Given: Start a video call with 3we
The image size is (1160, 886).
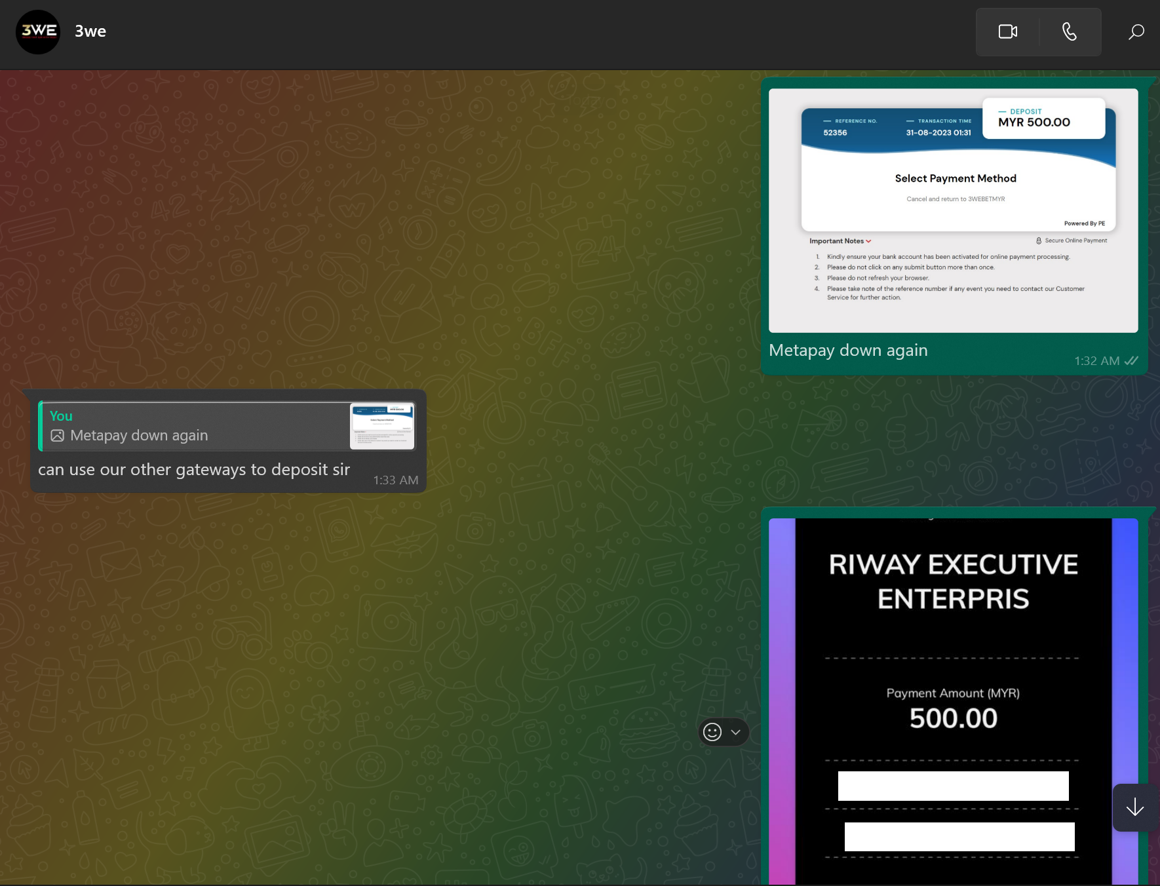Looking at the screenshot, I should (x=1007, y=31).
